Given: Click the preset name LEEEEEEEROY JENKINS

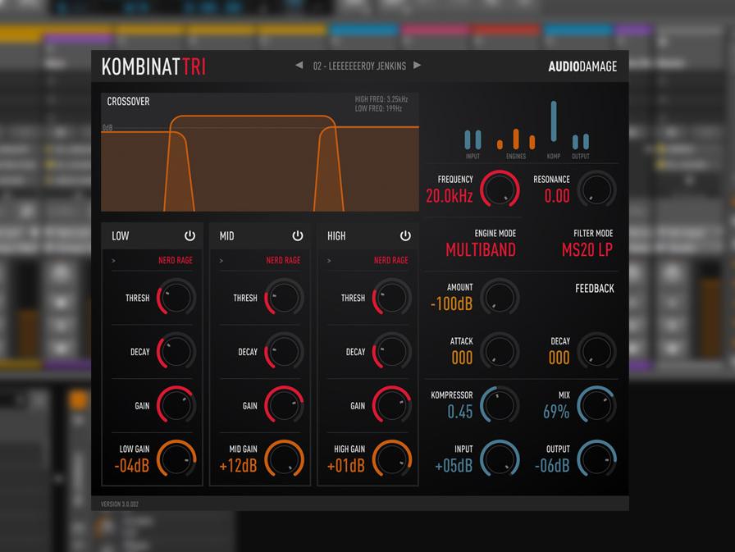Looking at the screenshot, I should click(x=360, y=66).
